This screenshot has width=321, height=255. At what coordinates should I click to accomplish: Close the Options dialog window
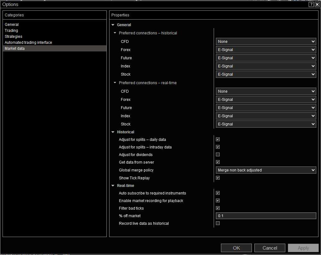pyautogui.click(x=317, y=4)
